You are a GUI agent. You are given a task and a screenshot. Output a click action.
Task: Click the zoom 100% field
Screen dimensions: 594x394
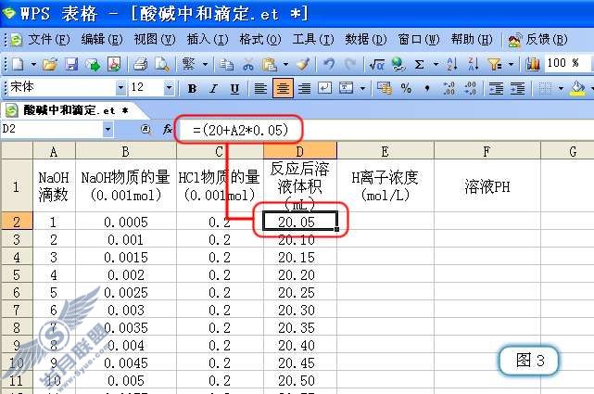(566, 63)
